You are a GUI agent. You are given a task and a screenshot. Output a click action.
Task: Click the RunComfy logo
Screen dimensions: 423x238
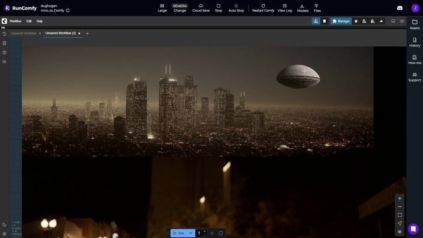pos(20,8)
